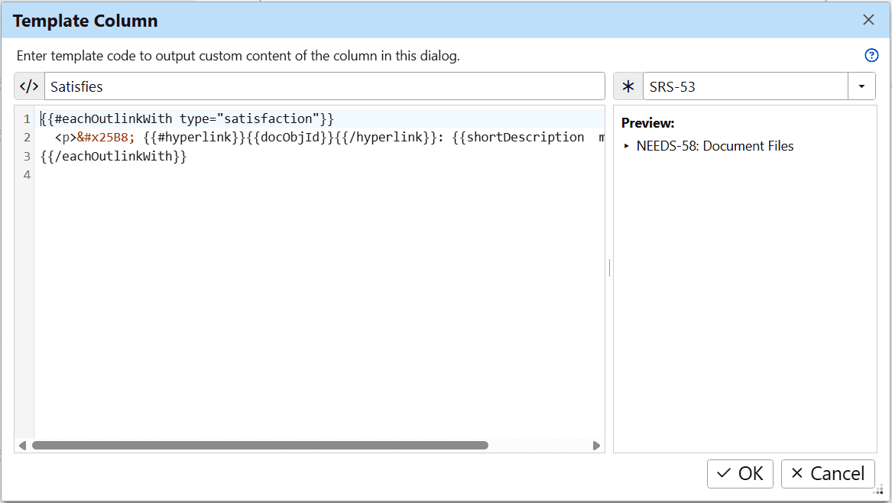
Task: Click the checkmark icon on the OK button
Action: (x=724, y=474)
